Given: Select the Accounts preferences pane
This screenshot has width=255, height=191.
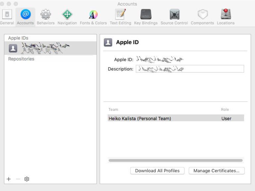Looking at the screenshot, I should click(25, 17).
